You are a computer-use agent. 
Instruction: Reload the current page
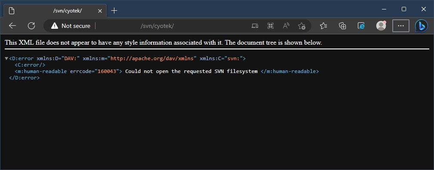pos(31,26)
